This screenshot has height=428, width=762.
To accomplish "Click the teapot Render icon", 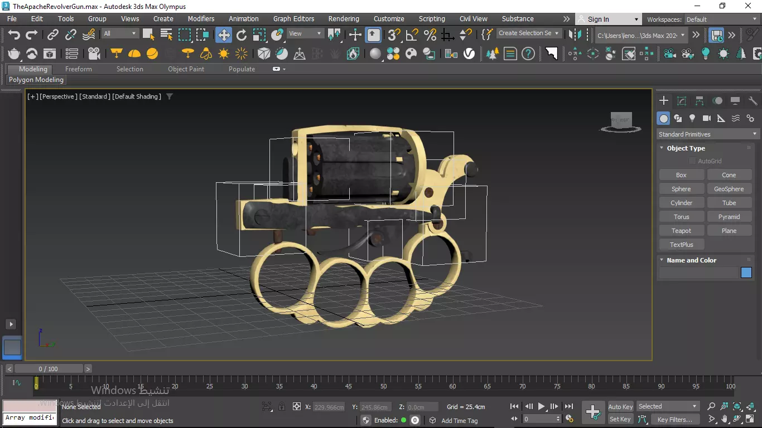I will (14, 53).
